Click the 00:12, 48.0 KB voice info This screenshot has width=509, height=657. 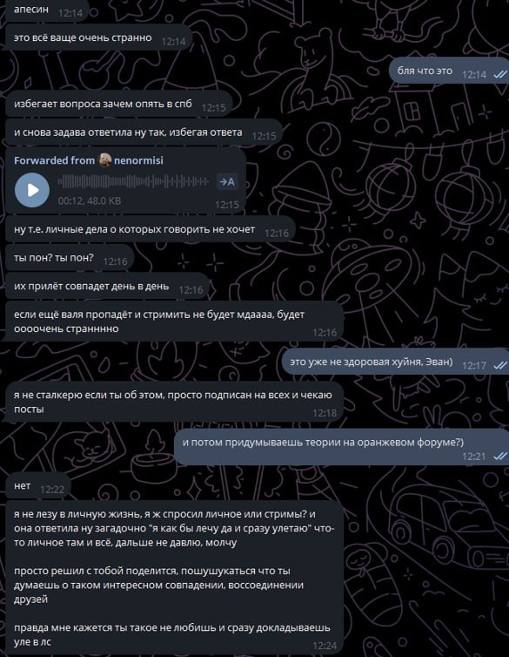[90, 200]
